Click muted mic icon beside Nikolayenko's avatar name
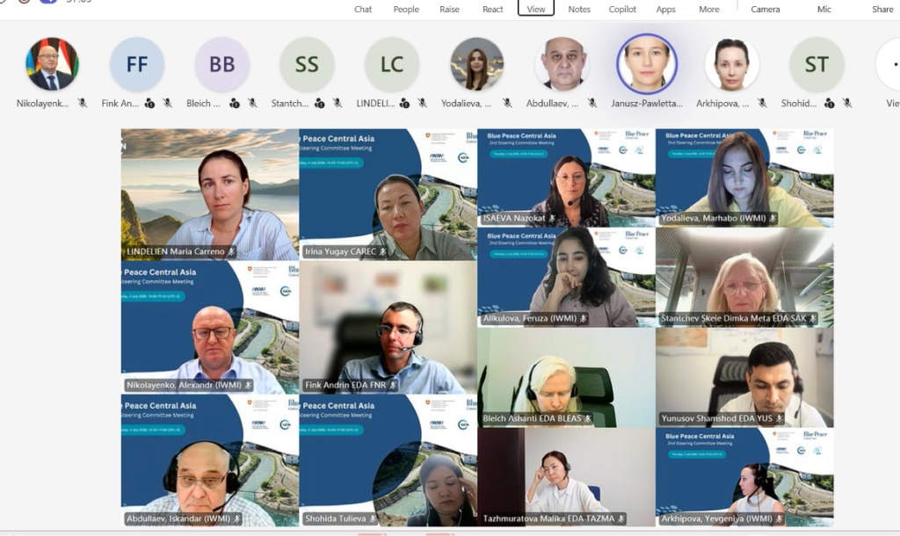 coord(83,104)
